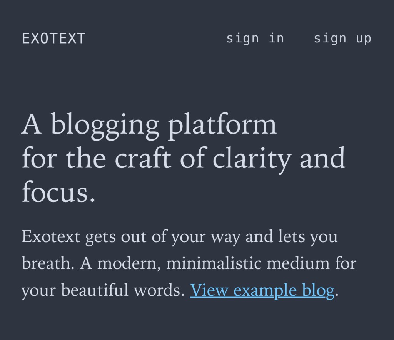The width and height of the screenshot is (394, 340).
Task: Click the word "Exotext" starting the paragraph
Action: pyautogui.click(x=51, y=236)
